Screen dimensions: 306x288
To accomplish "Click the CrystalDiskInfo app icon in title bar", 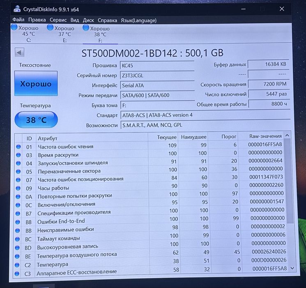I will (17, 9).
